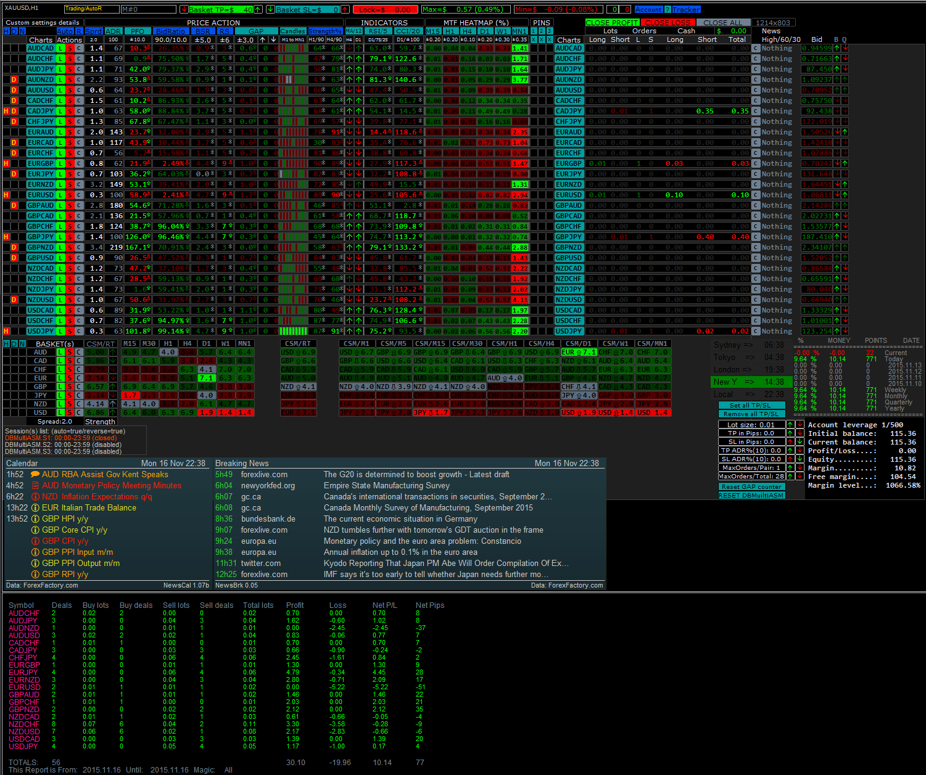
Task: Toggle the H column header filter
Action: [x=6, y=31]
